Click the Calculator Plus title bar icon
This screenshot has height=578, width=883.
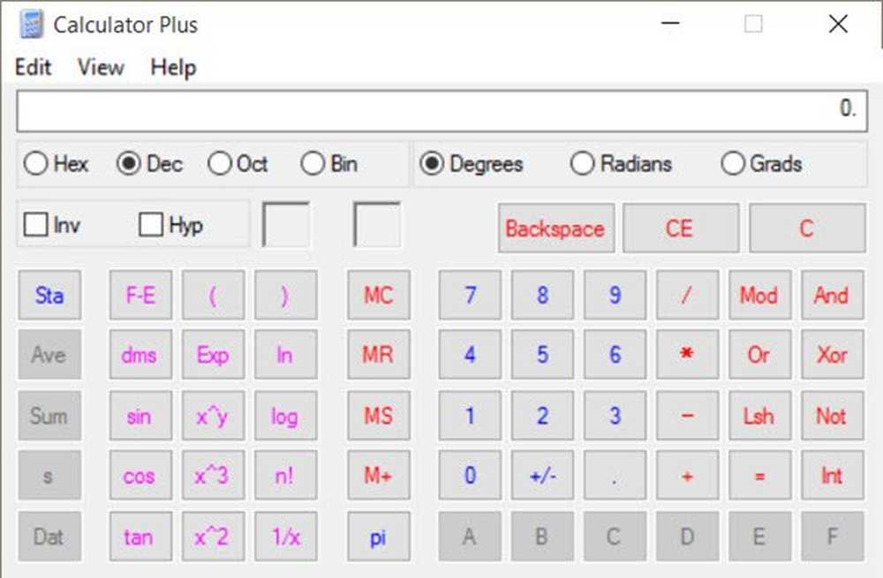coord(31,25)
